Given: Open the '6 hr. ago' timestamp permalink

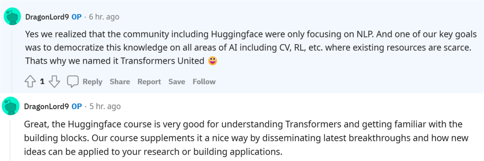Looking at the screenshot, I should pyautogui.click(x=104, y=17).
